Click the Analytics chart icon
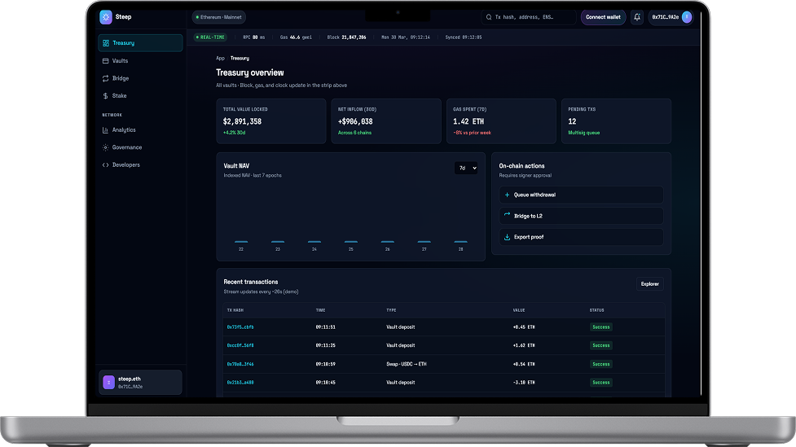 point(105,130)
